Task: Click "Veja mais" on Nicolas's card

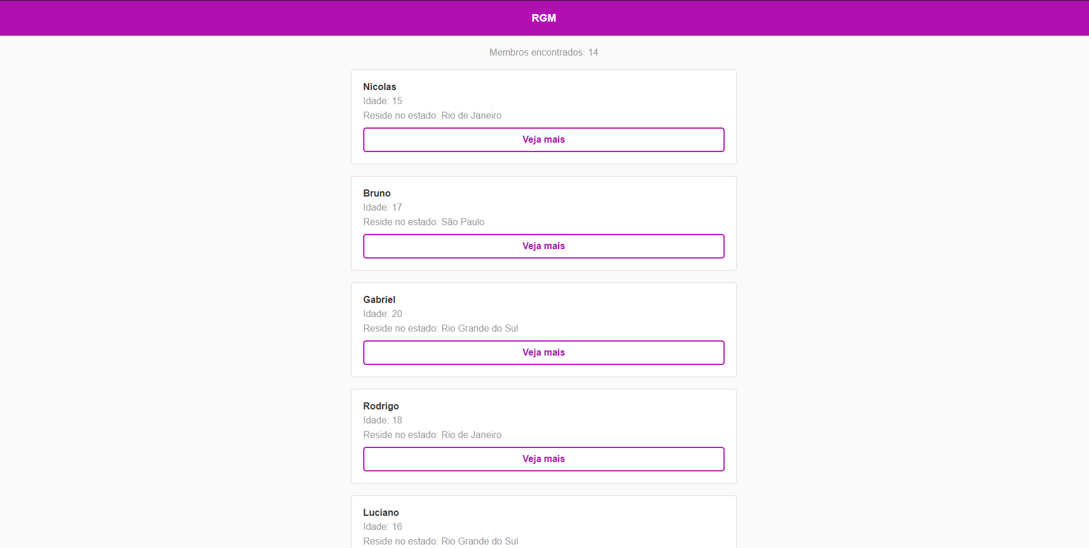Action: pos(543,139)
